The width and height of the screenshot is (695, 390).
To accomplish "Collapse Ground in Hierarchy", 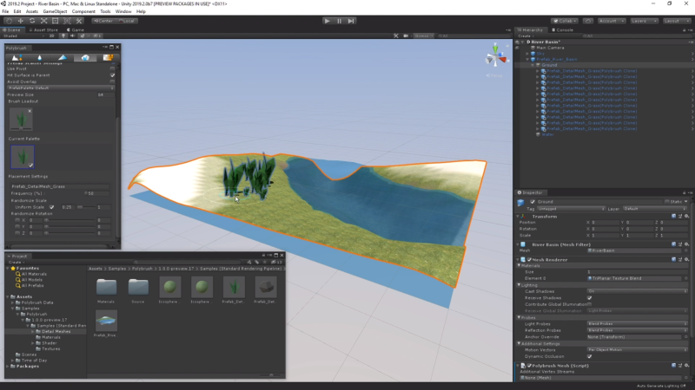I will click(533, 65).
